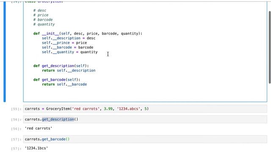Viewport: 271px width, 152px height.
Task: Click the line self.__prince = price
Action: [x=64, y=43]
